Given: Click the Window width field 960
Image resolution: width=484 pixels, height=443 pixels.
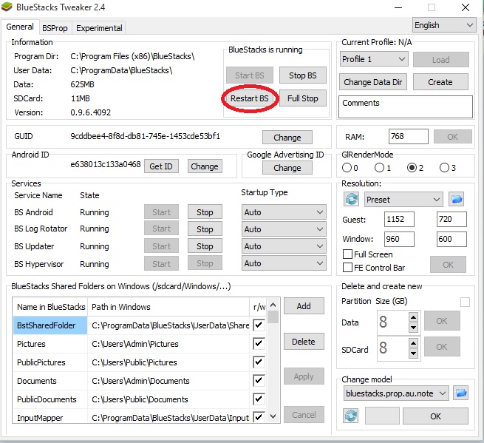Looking at the screenshot, I should tap(399, 239).
